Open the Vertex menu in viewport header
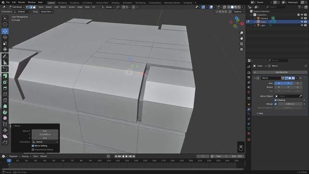Image resolution: width=309 pixels, height=174 pixels. 72,7
